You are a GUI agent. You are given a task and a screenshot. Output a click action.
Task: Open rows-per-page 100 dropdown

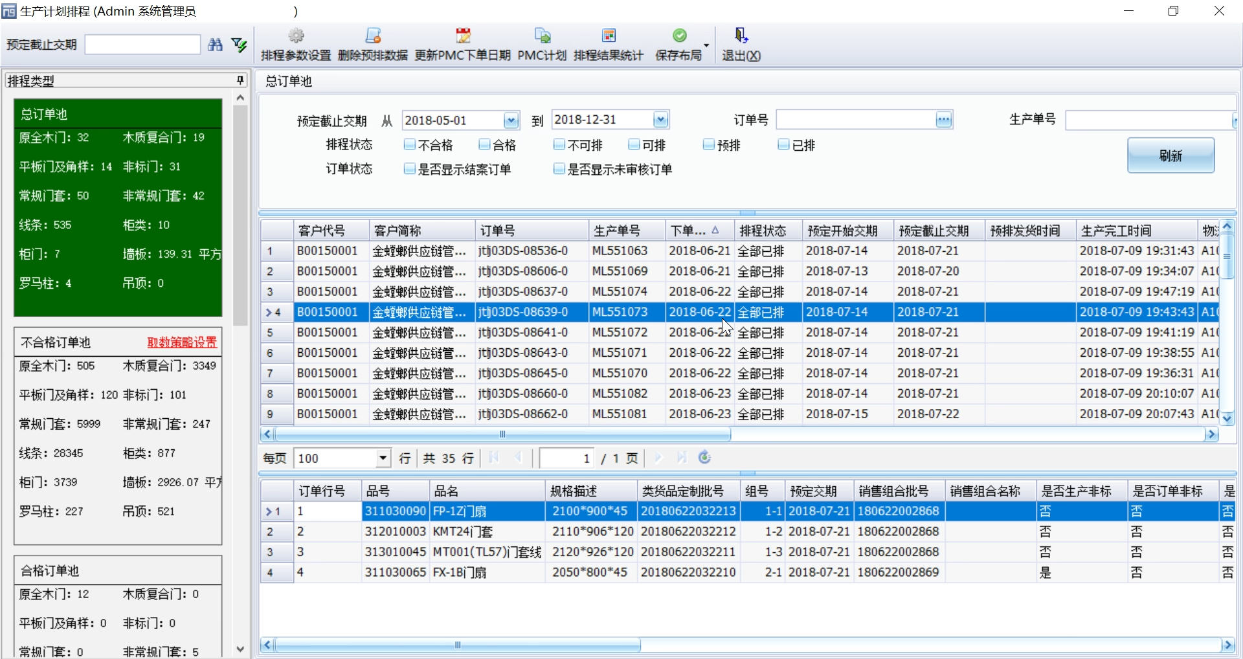pos(383,458)
